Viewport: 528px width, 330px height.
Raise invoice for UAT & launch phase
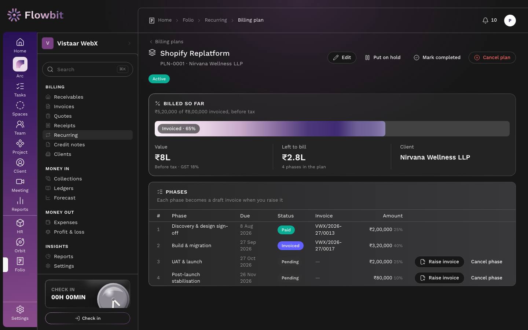point(439,262)
